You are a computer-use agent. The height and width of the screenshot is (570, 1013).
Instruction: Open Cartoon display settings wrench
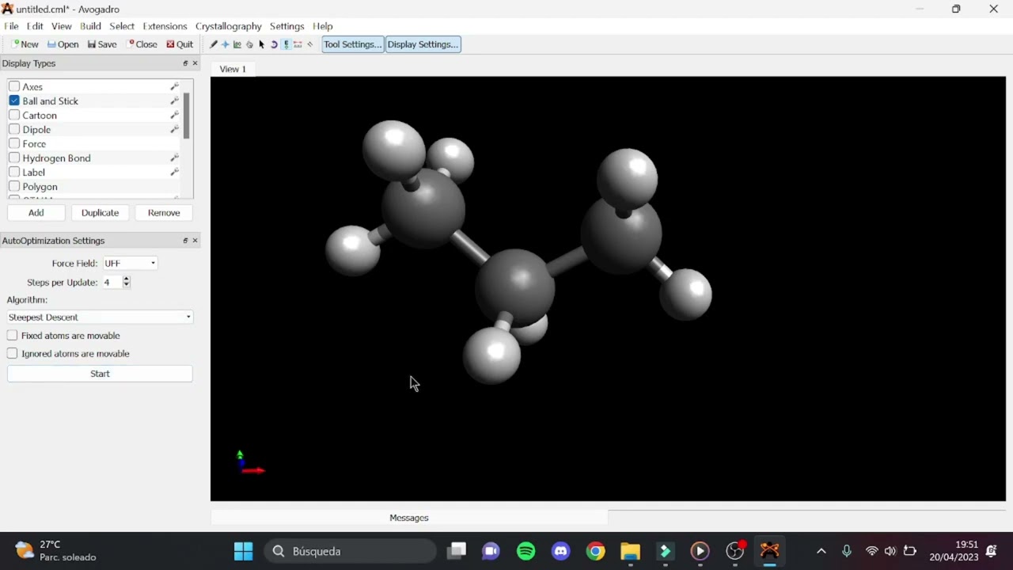175,116
